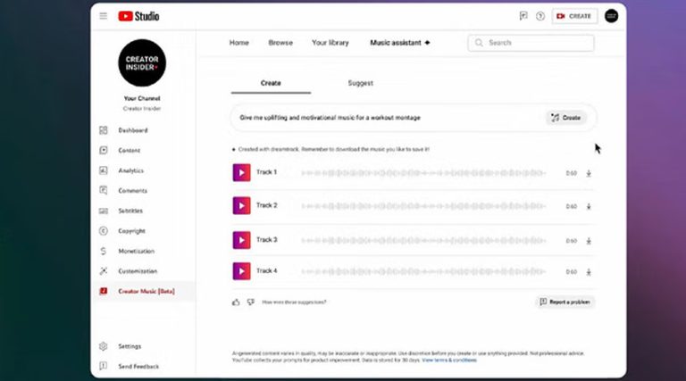This screenshot has width=686, height=381.
Task: Click the Customization wand icon
Action: [x=104, y=271]
